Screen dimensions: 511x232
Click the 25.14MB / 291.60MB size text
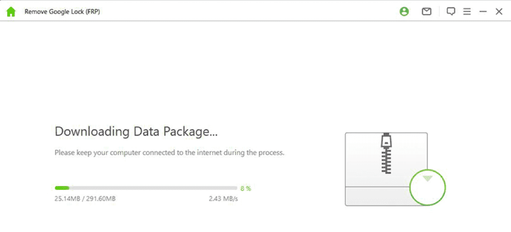85,199
